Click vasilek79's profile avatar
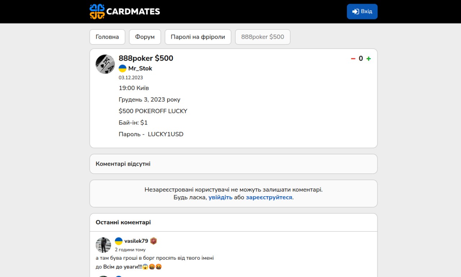461x277 pixels. tap(103, 245)
